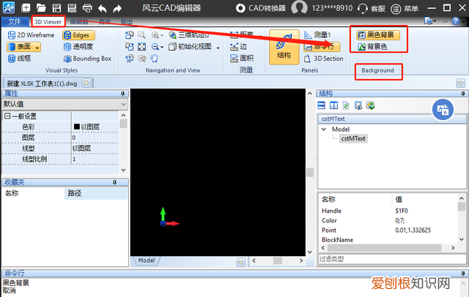469x297 pixels.
Task: Click the 过滤类型 filter type field
Action: pos(388,258)
